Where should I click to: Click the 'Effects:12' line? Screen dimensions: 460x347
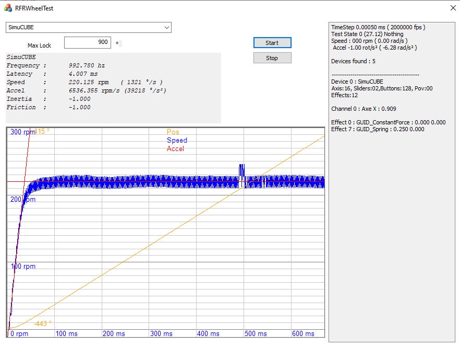coord(344,95)
